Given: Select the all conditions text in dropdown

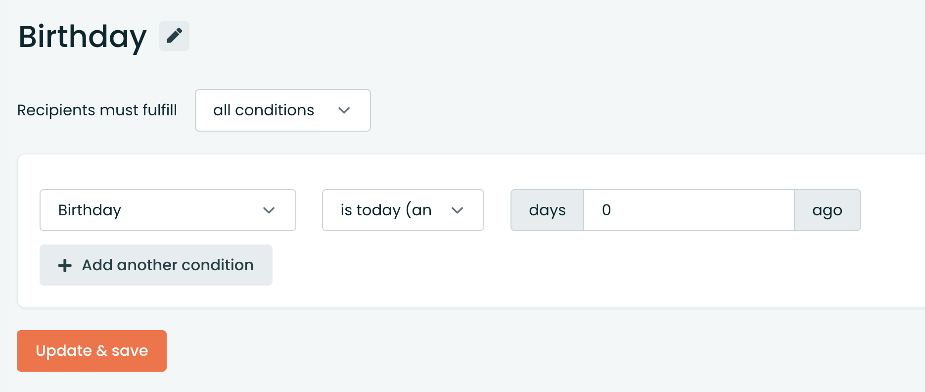Looking at the screenshot, I should click(x=264, y=110).
